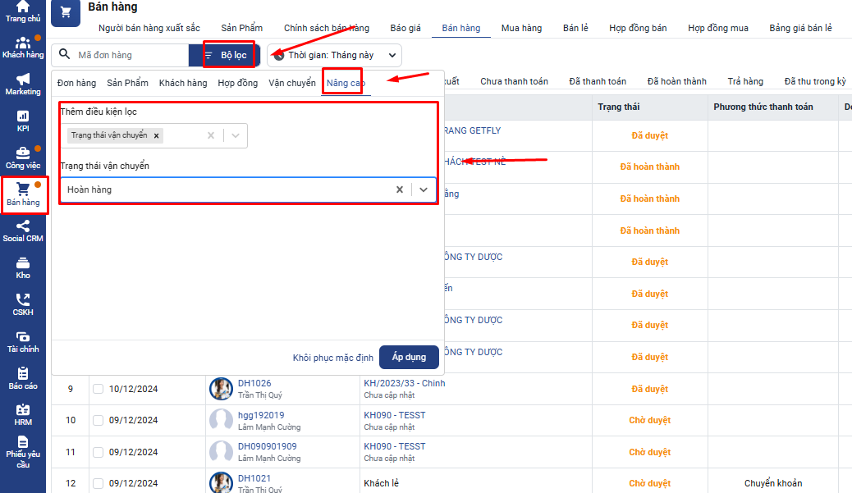Viewport: 852px width, 493px height.
Task: Open the Kho warehouse module
Action: [x=23, y=267]
